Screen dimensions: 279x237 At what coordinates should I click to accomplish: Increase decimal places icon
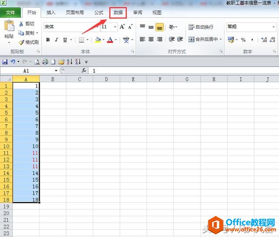point(264,40)
